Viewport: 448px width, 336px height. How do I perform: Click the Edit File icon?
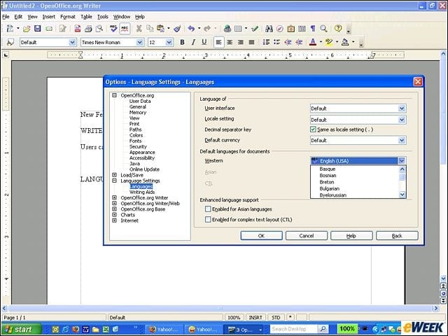(x=62, y=29)
